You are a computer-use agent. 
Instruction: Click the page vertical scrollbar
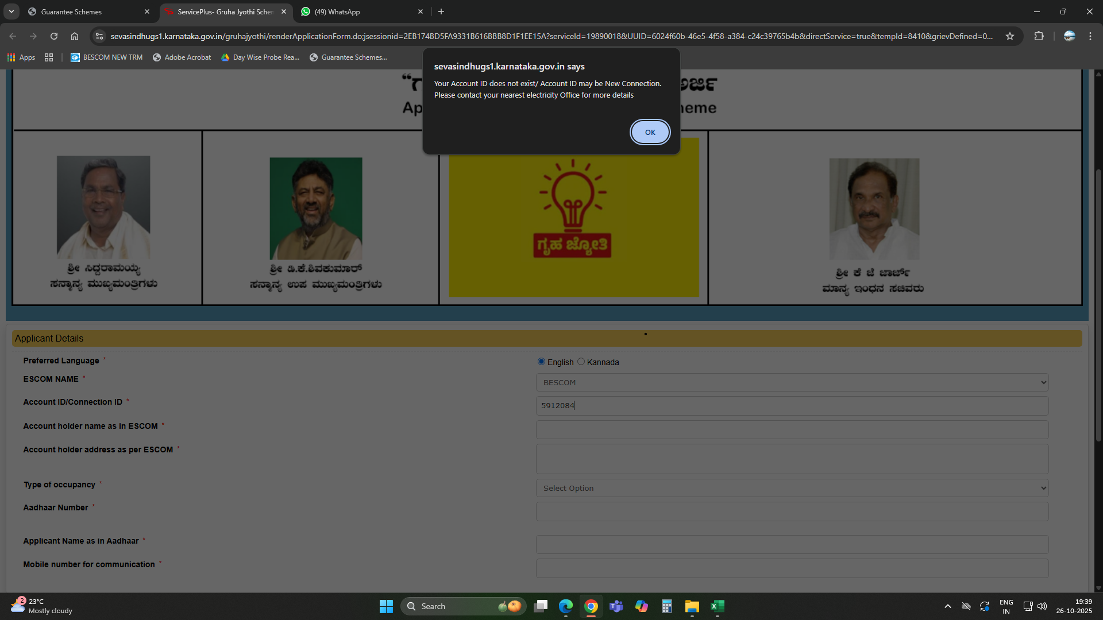(x=1098, y=304)
